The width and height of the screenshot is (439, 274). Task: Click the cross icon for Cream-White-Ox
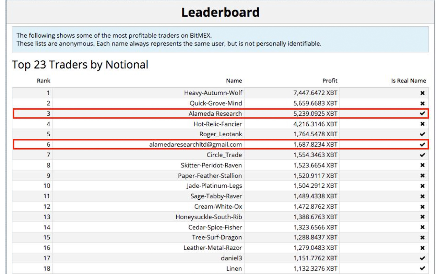(x=423, y=207)
